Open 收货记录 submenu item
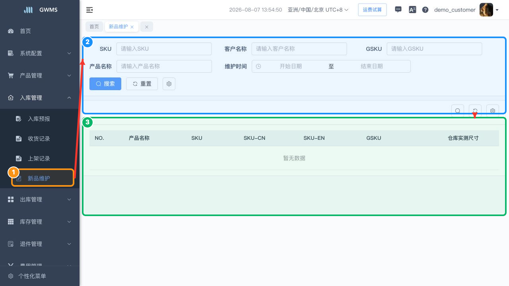Screen dimensions: 509x286 coord(40,139)
